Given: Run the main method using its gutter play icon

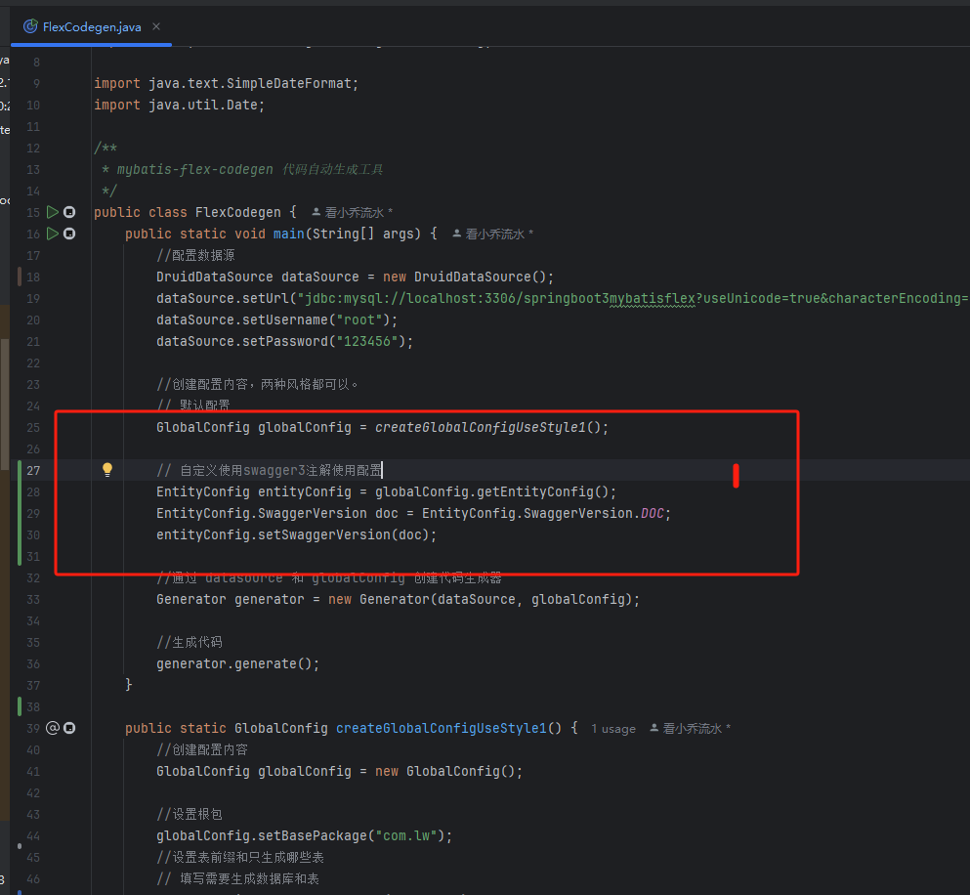Looking at the screenshot, I should click(54, 234).
